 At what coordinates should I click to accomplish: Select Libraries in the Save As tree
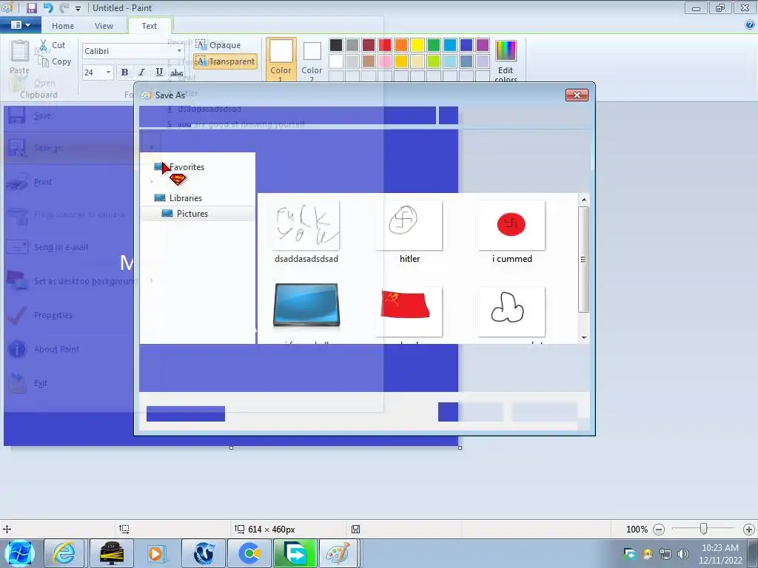coord(186,198)
